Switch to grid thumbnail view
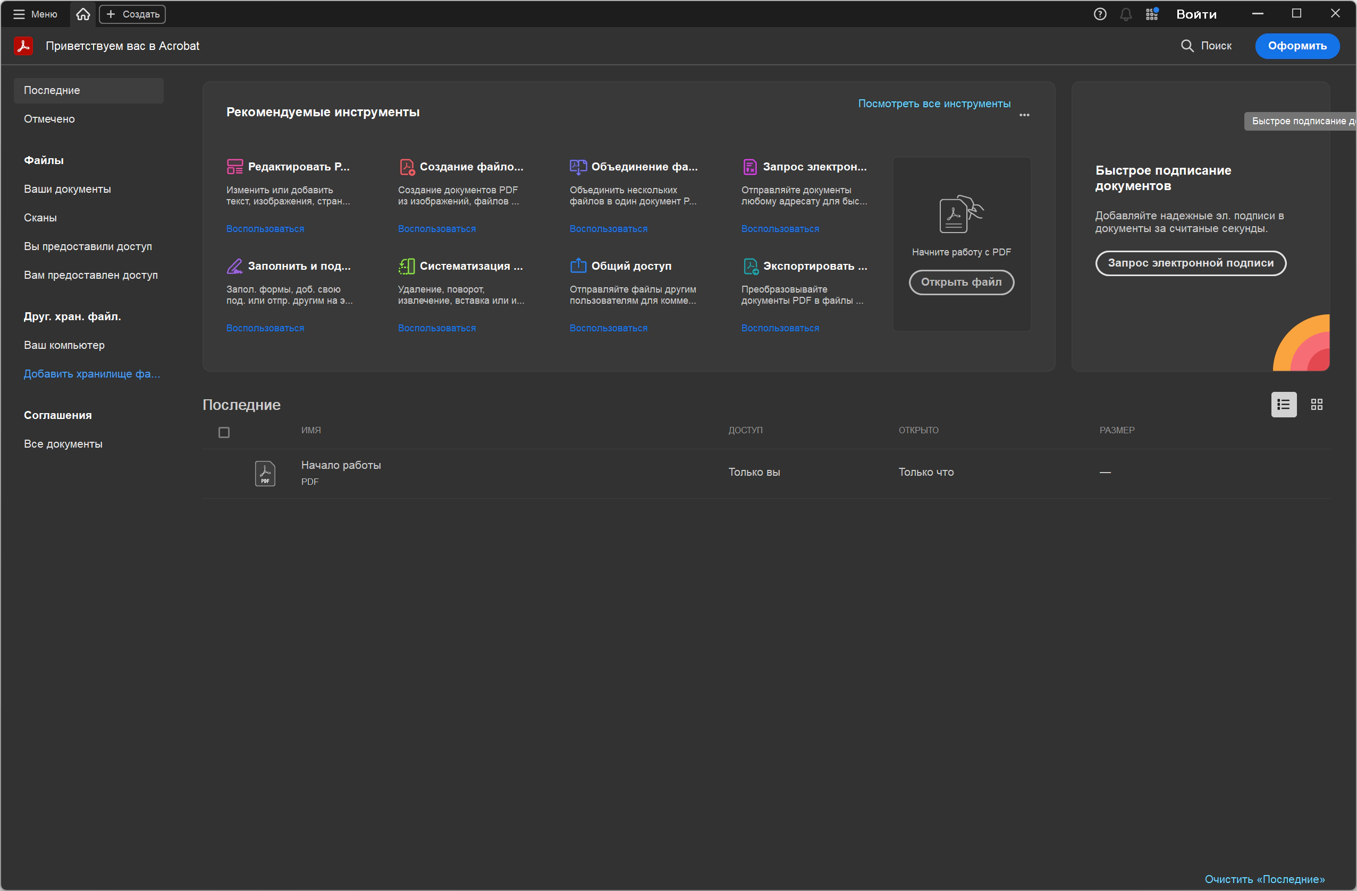Viewport: 1357px width, 891px height. point(1317,405)
